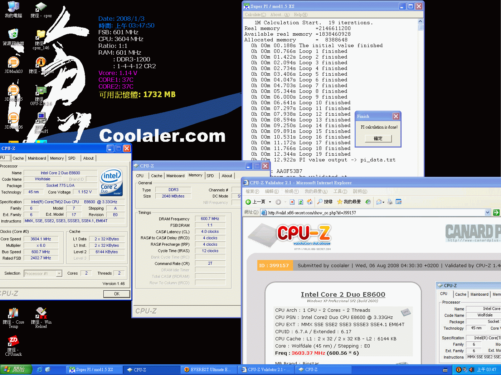Switch to Memory tab in front CPU-Z window
The image size is (501, 375).
coord(57,158)
